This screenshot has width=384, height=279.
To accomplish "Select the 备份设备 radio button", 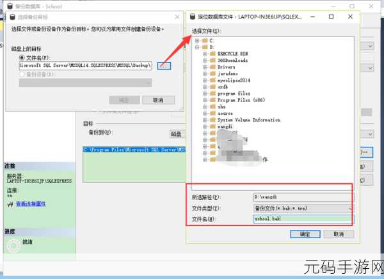I will (22, 74).
